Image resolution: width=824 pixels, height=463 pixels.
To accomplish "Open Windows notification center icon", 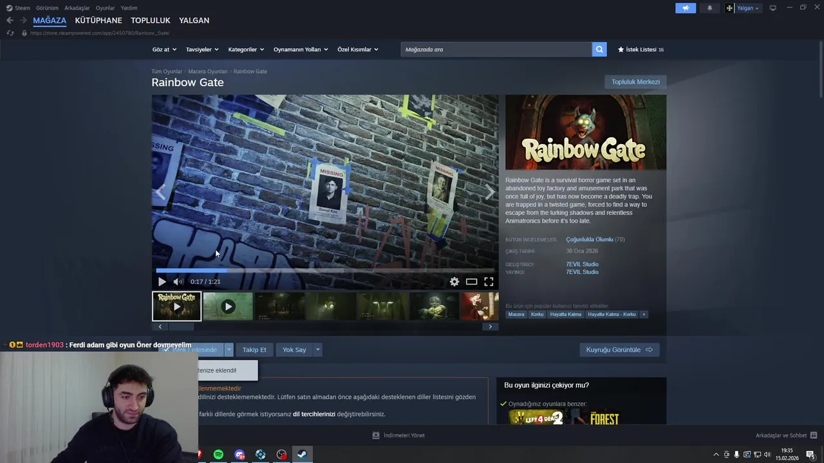I will pos(810,455).
